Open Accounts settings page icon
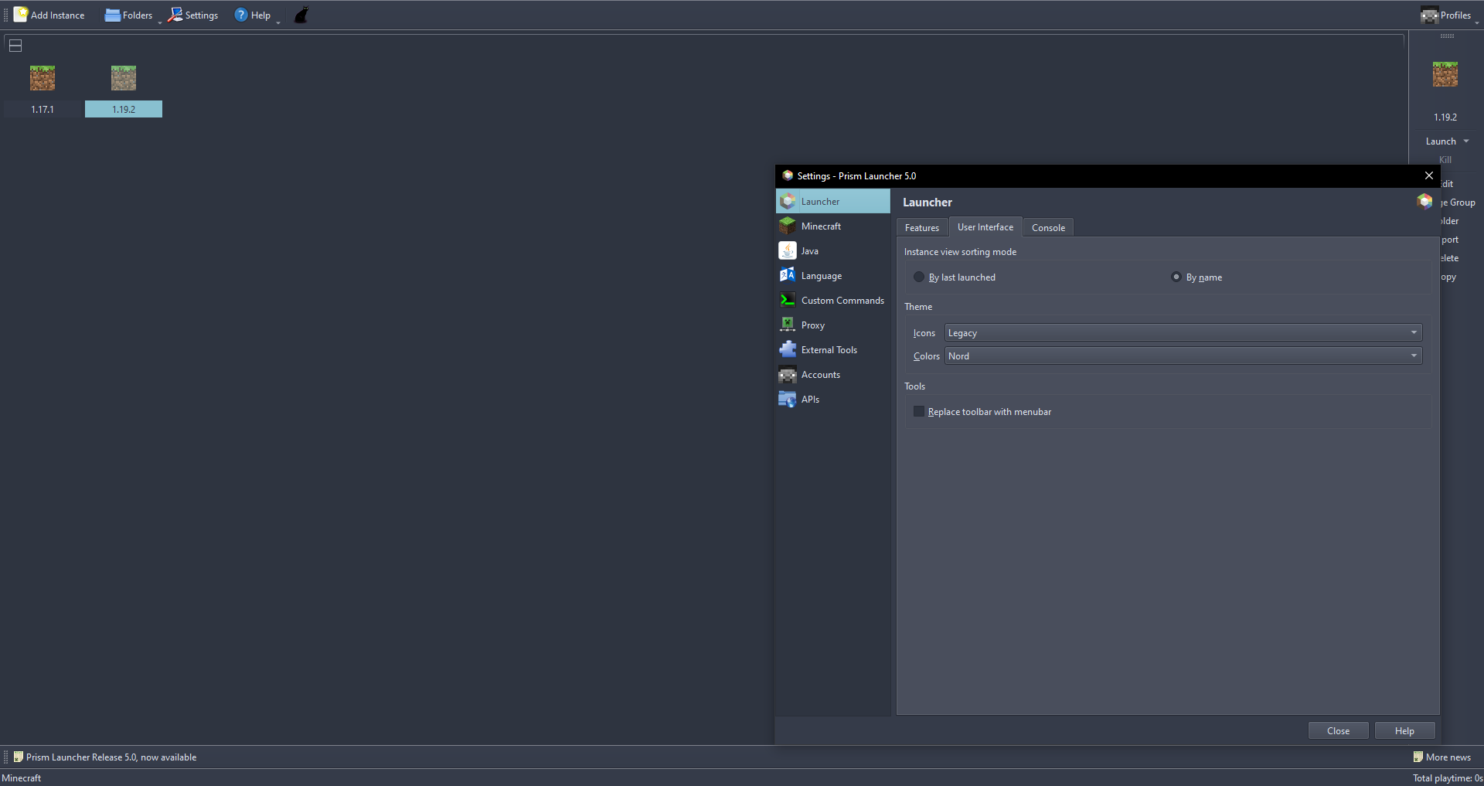This screenshot has height=786, width=1484. point(788,374)
